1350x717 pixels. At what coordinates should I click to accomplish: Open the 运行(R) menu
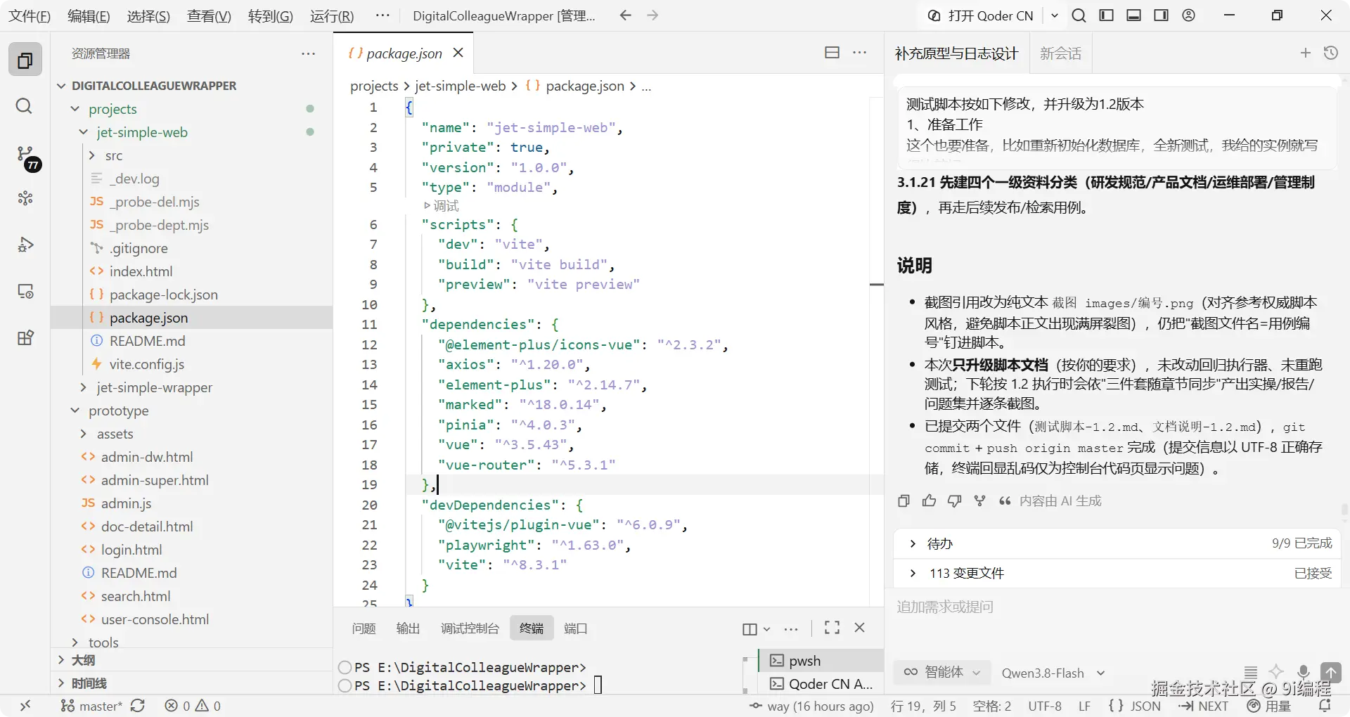coord(332,15)
